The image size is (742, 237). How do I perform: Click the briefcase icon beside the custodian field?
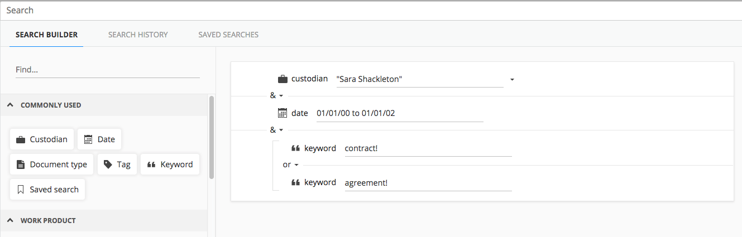tap(283, 79)
